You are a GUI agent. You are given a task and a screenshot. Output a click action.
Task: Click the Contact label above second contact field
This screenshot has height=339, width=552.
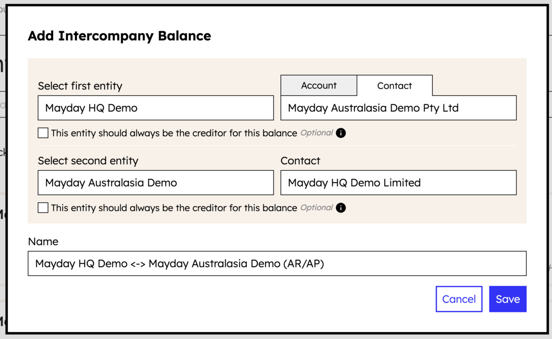point(300,161)
